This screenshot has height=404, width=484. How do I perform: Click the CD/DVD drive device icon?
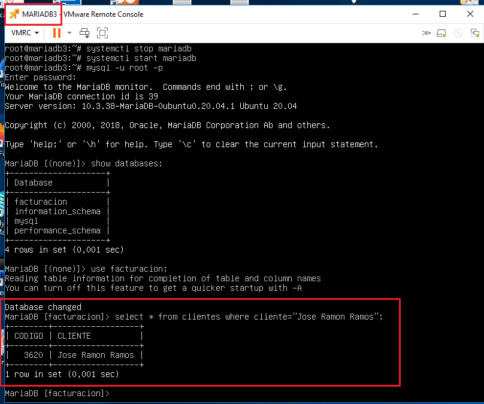coord(458,33)
